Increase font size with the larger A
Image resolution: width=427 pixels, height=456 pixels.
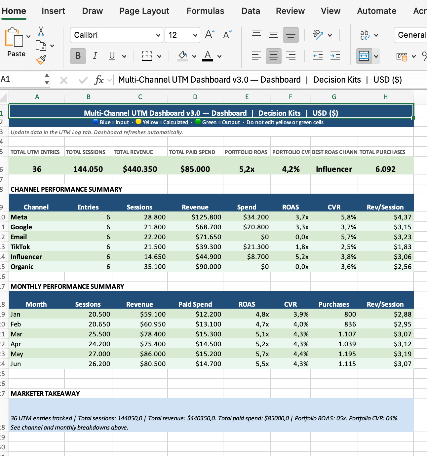pos(210,34)
